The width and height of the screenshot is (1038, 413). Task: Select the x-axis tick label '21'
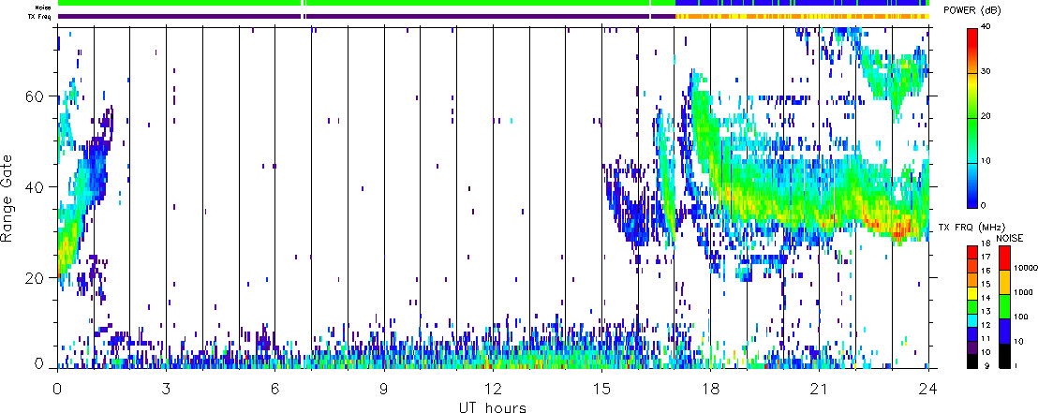819,389
